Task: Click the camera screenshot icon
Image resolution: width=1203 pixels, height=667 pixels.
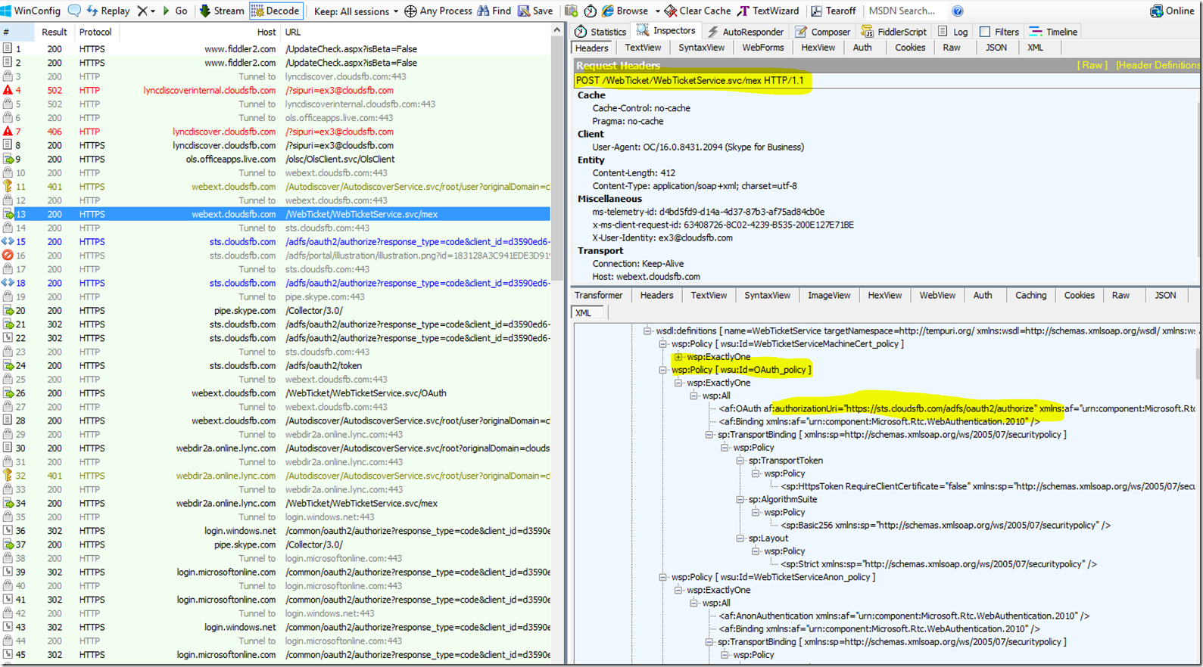Action: click(572, 11)
